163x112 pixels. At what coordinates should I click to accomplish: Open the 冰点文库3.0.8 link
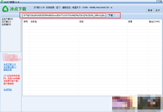click(10, 64)
